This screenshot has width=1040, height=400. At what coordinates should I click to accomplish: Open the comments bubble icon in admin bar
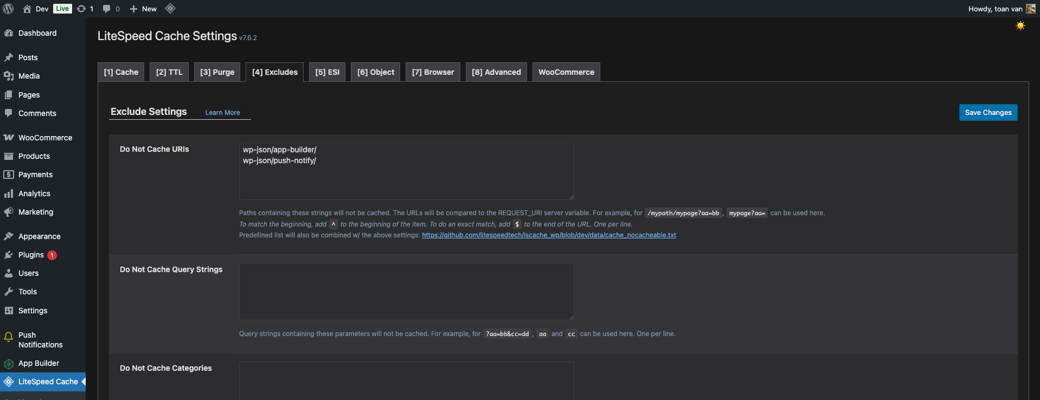111,9
